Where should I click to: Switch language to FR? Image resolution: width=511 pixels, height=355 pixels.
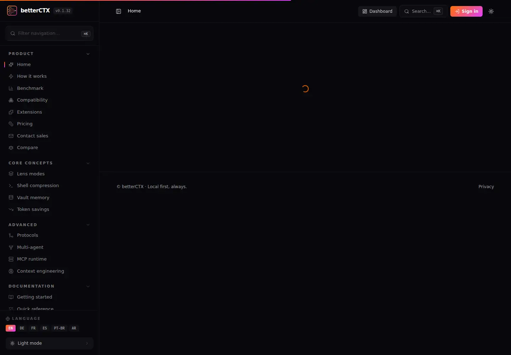pyautogui.click(x=33, y=328)
